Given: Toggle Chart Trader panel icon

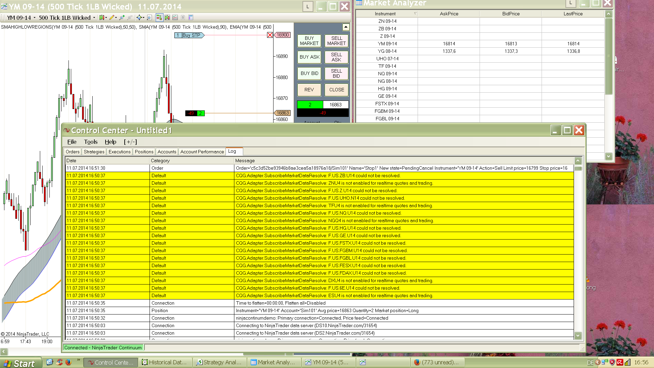Looking at the screenshot, I should point(159,17).
